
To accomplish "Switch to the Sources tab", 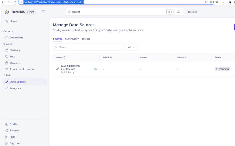I will tap(57, 39).
